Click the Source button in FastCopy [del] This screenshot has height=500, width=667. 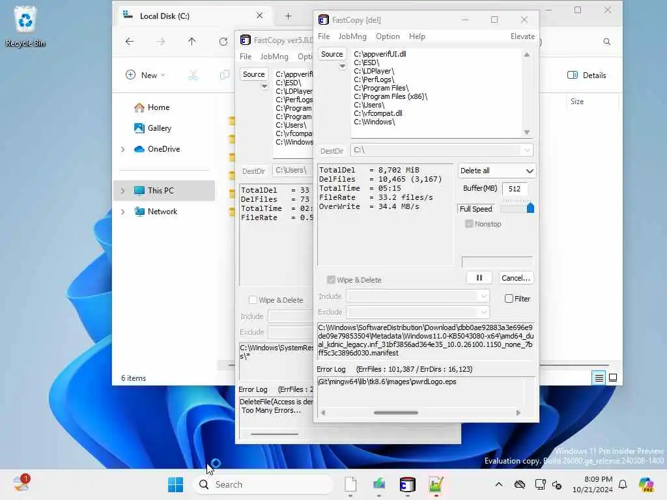(x=332, y=54)
